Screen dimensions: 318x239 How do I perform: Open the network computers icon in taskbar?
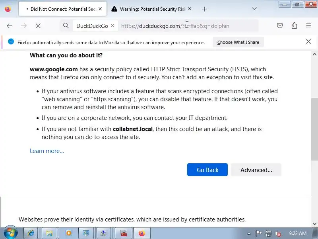click(x=104, y=233)
